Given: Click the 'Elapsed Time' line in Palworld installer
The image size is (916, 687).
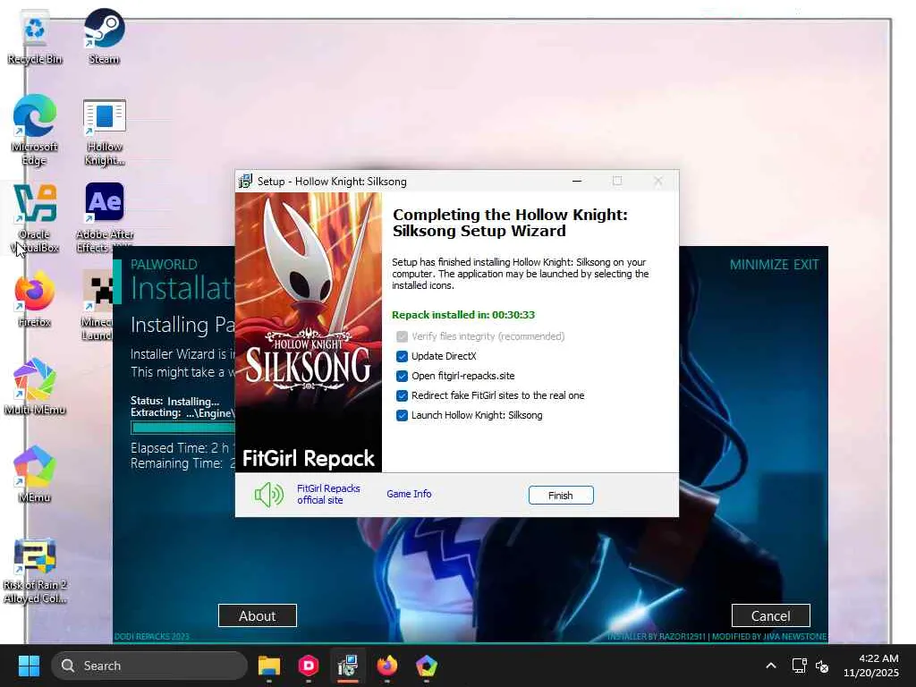Looking at the screenshot, I should click(x=182, y=448).
